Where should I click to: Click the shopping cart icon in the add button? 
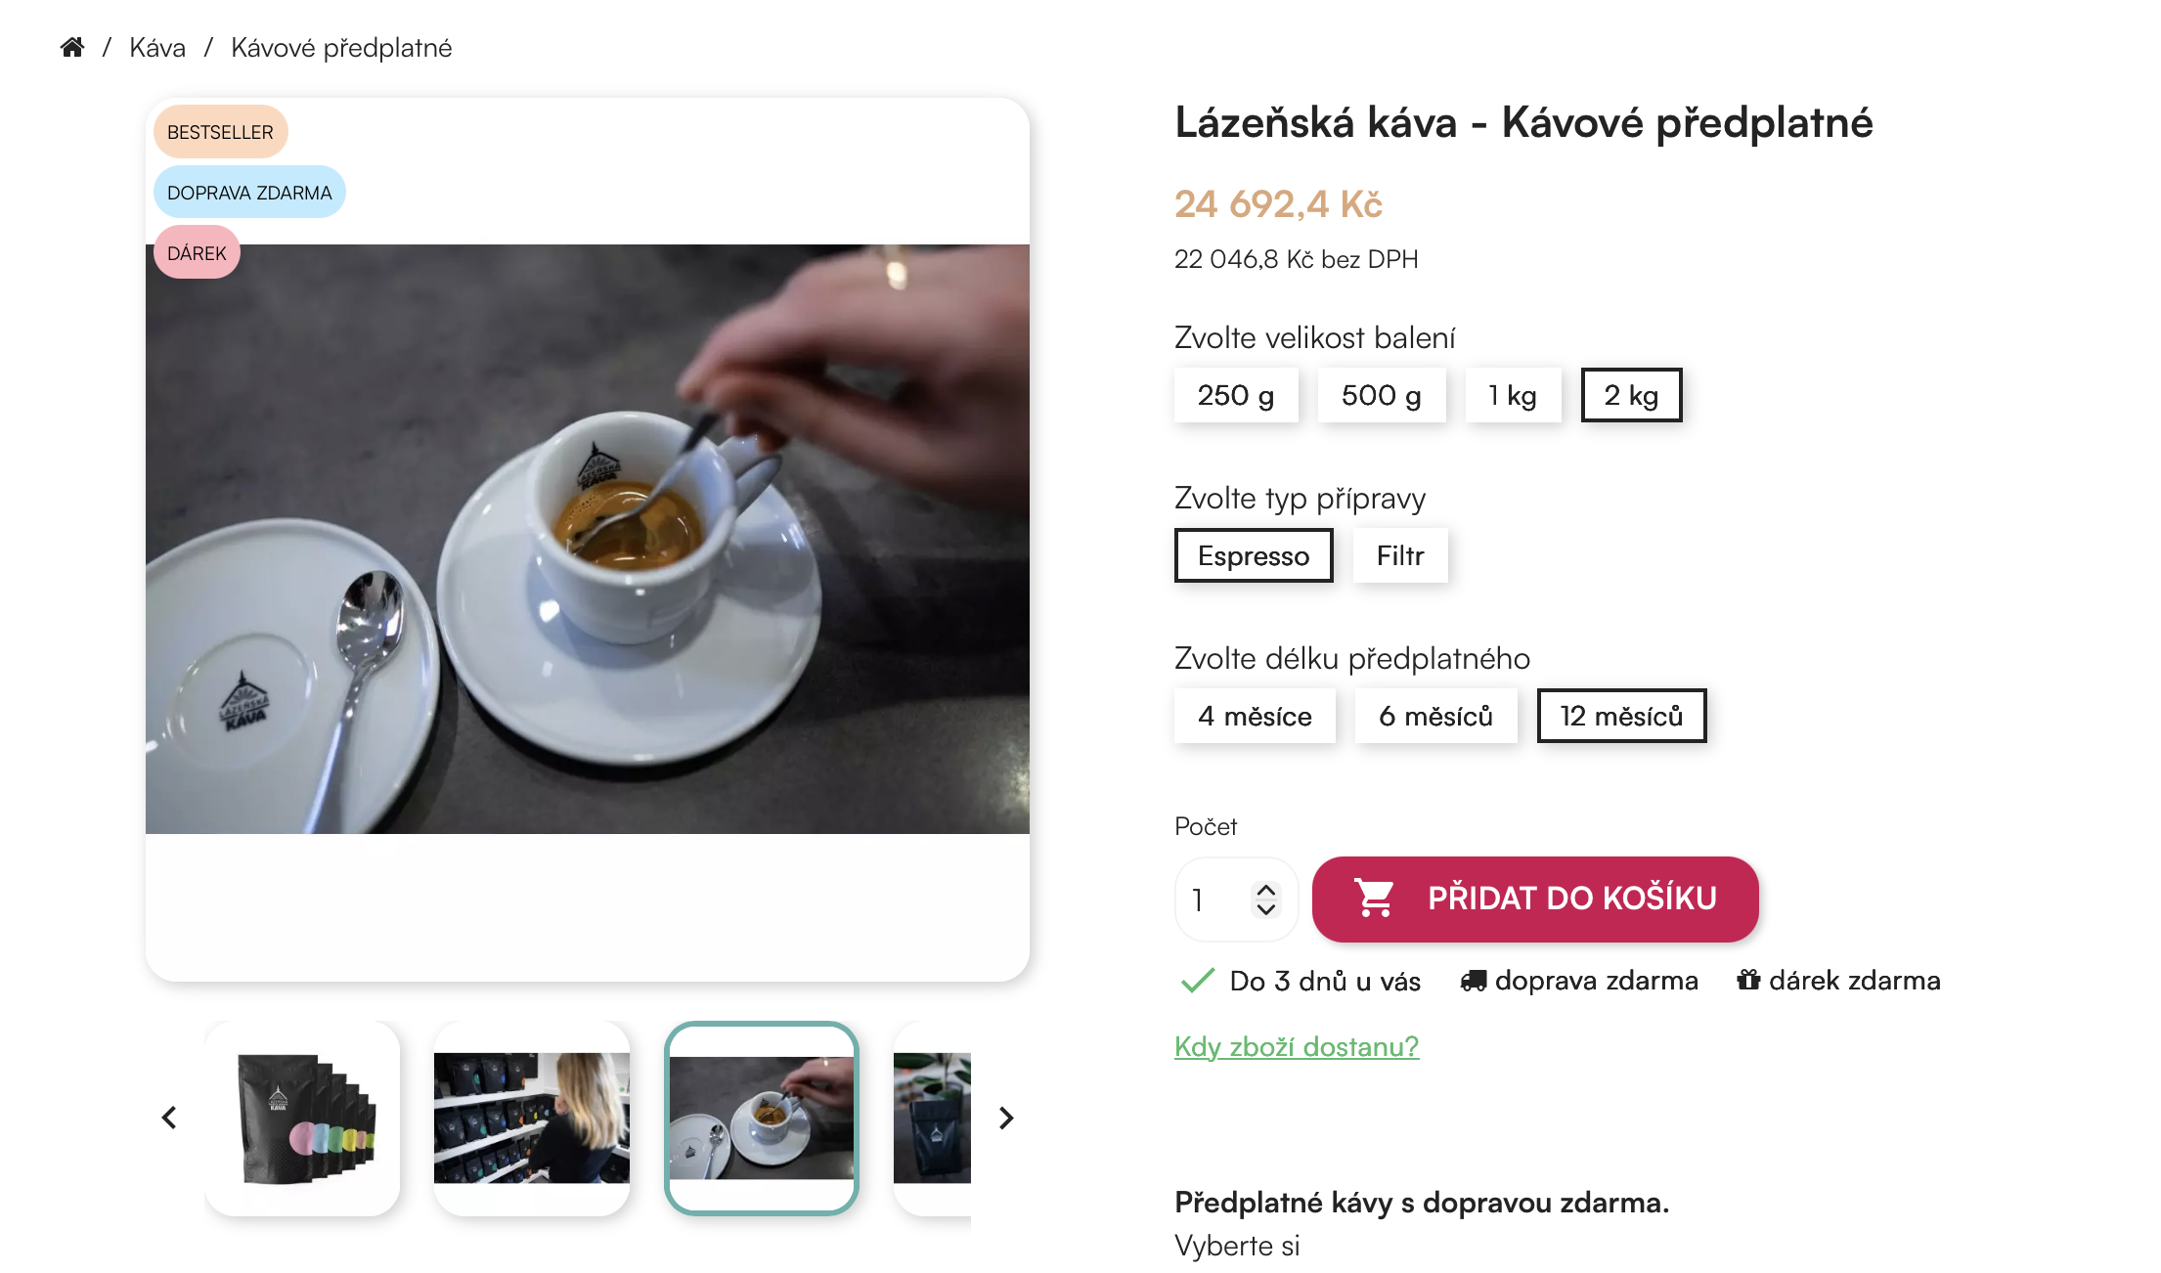1374,898
